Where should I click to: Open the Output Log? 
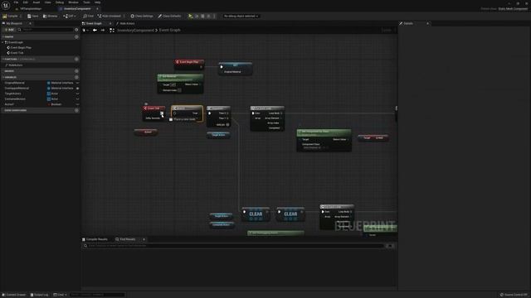tap(40, 295)
